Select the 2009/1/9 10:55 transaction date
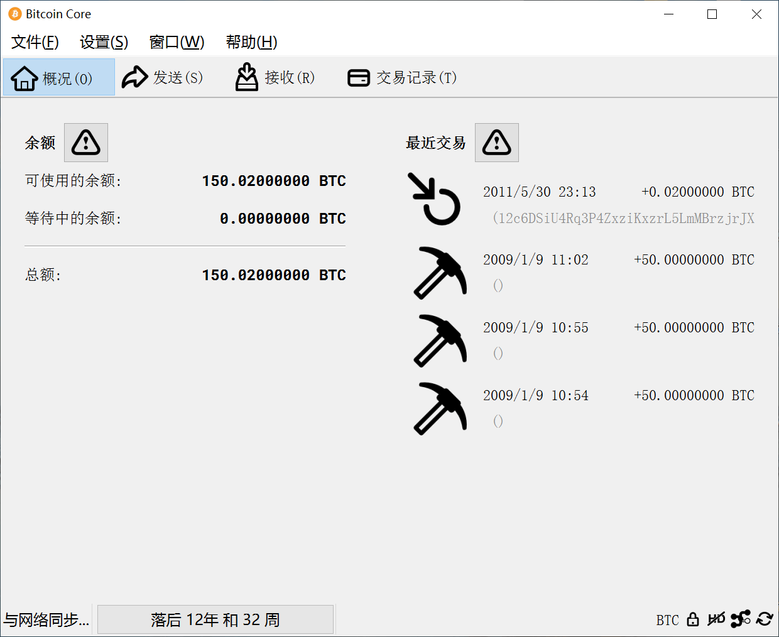This screenshot has height=637, width=779. (536, 327)
